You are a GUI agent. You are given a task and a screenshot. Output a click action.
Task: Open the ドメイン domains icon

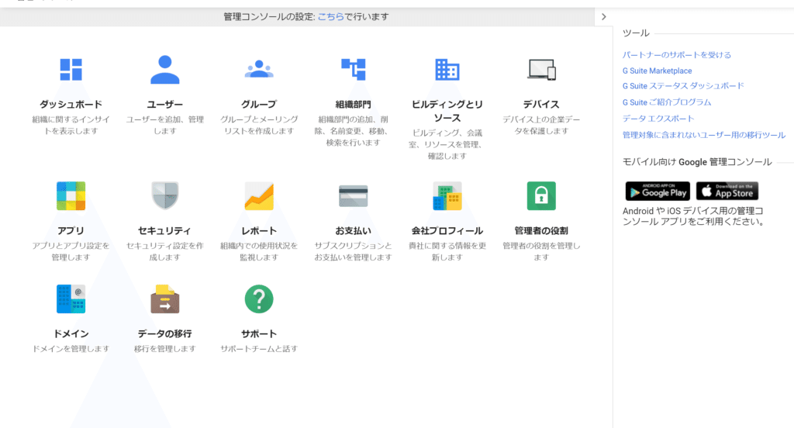71,299
